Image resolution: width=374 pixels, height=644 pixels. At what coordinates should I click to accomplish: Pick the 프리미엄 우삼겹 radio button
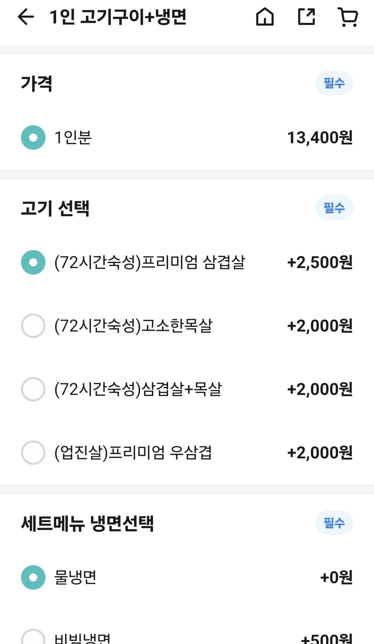tap(33, 453)
